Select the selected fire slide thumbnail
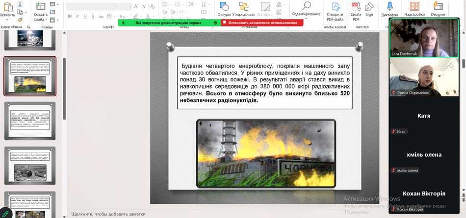 pyautogui.click(x=30, y=76)
